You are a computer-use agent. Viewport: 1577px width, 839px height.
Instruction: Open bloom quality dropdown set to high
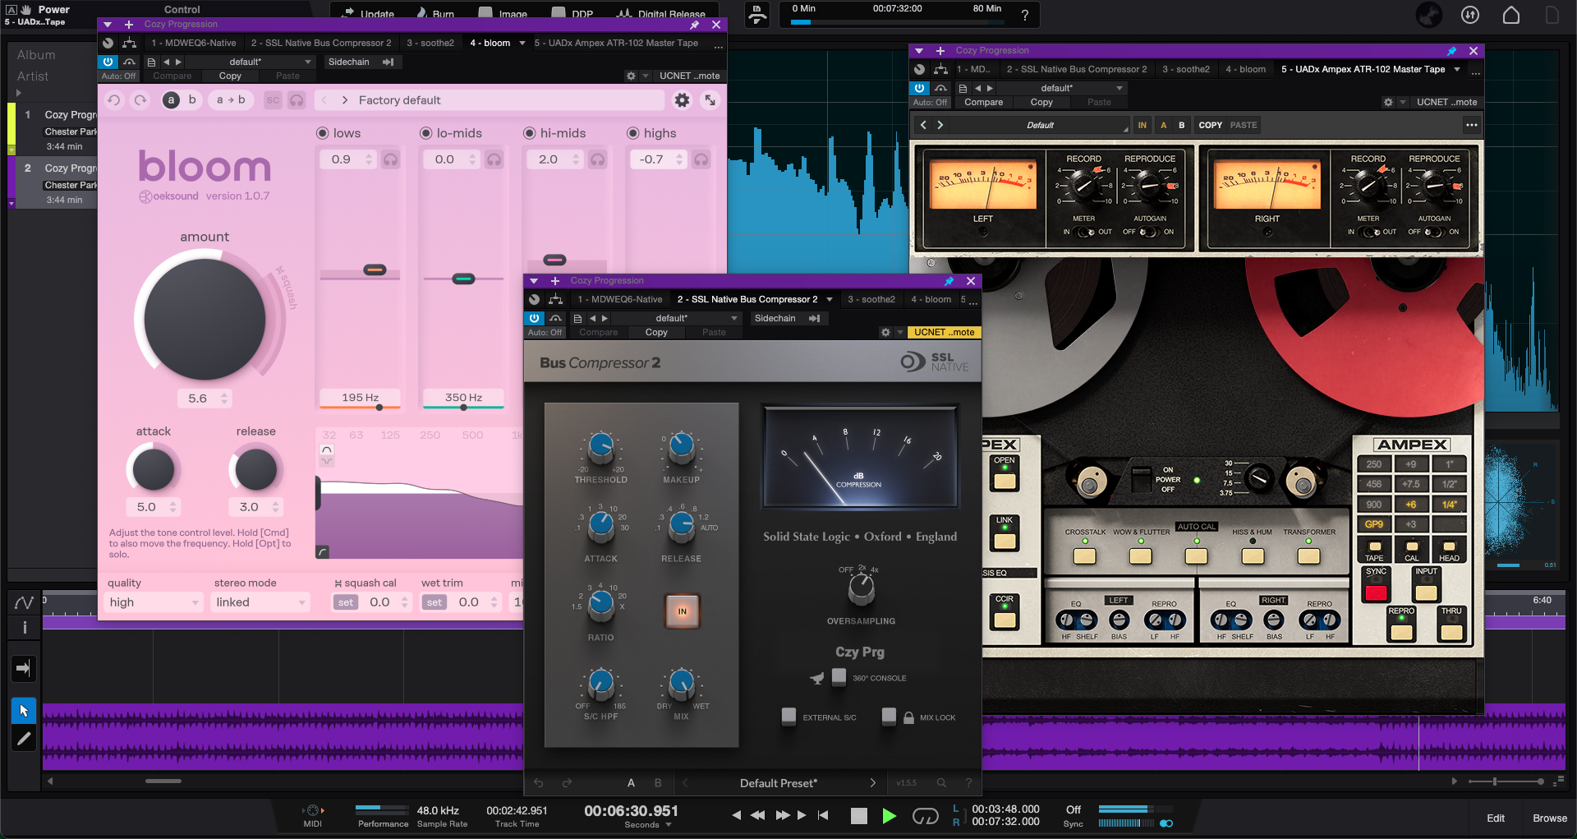[x=153, y=602]
